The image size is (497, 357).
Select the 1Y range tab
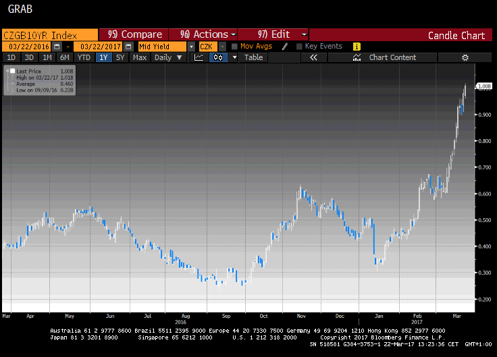[103, 57]
